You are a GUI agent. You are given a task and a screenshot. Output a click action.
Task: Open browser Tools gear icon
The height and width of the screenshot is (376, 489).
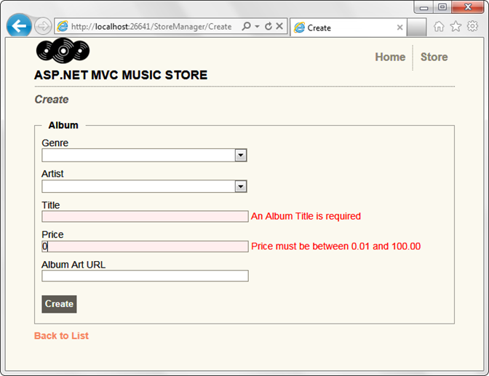click(x=472, y=26)
